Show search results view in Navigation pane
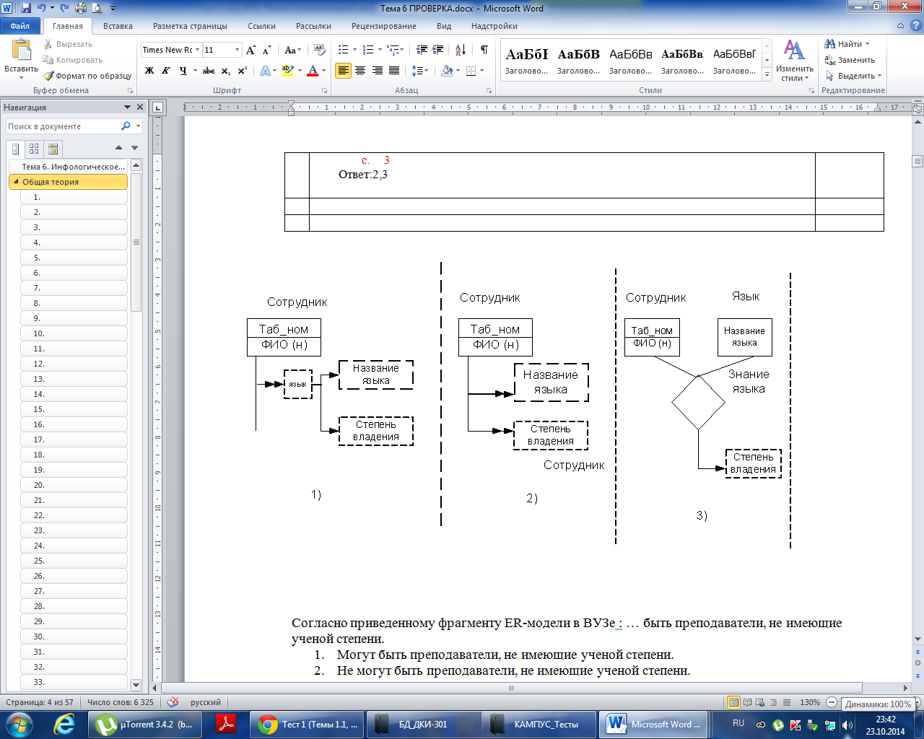The height and width of the screenshot is (739, 924). [53, 149]
